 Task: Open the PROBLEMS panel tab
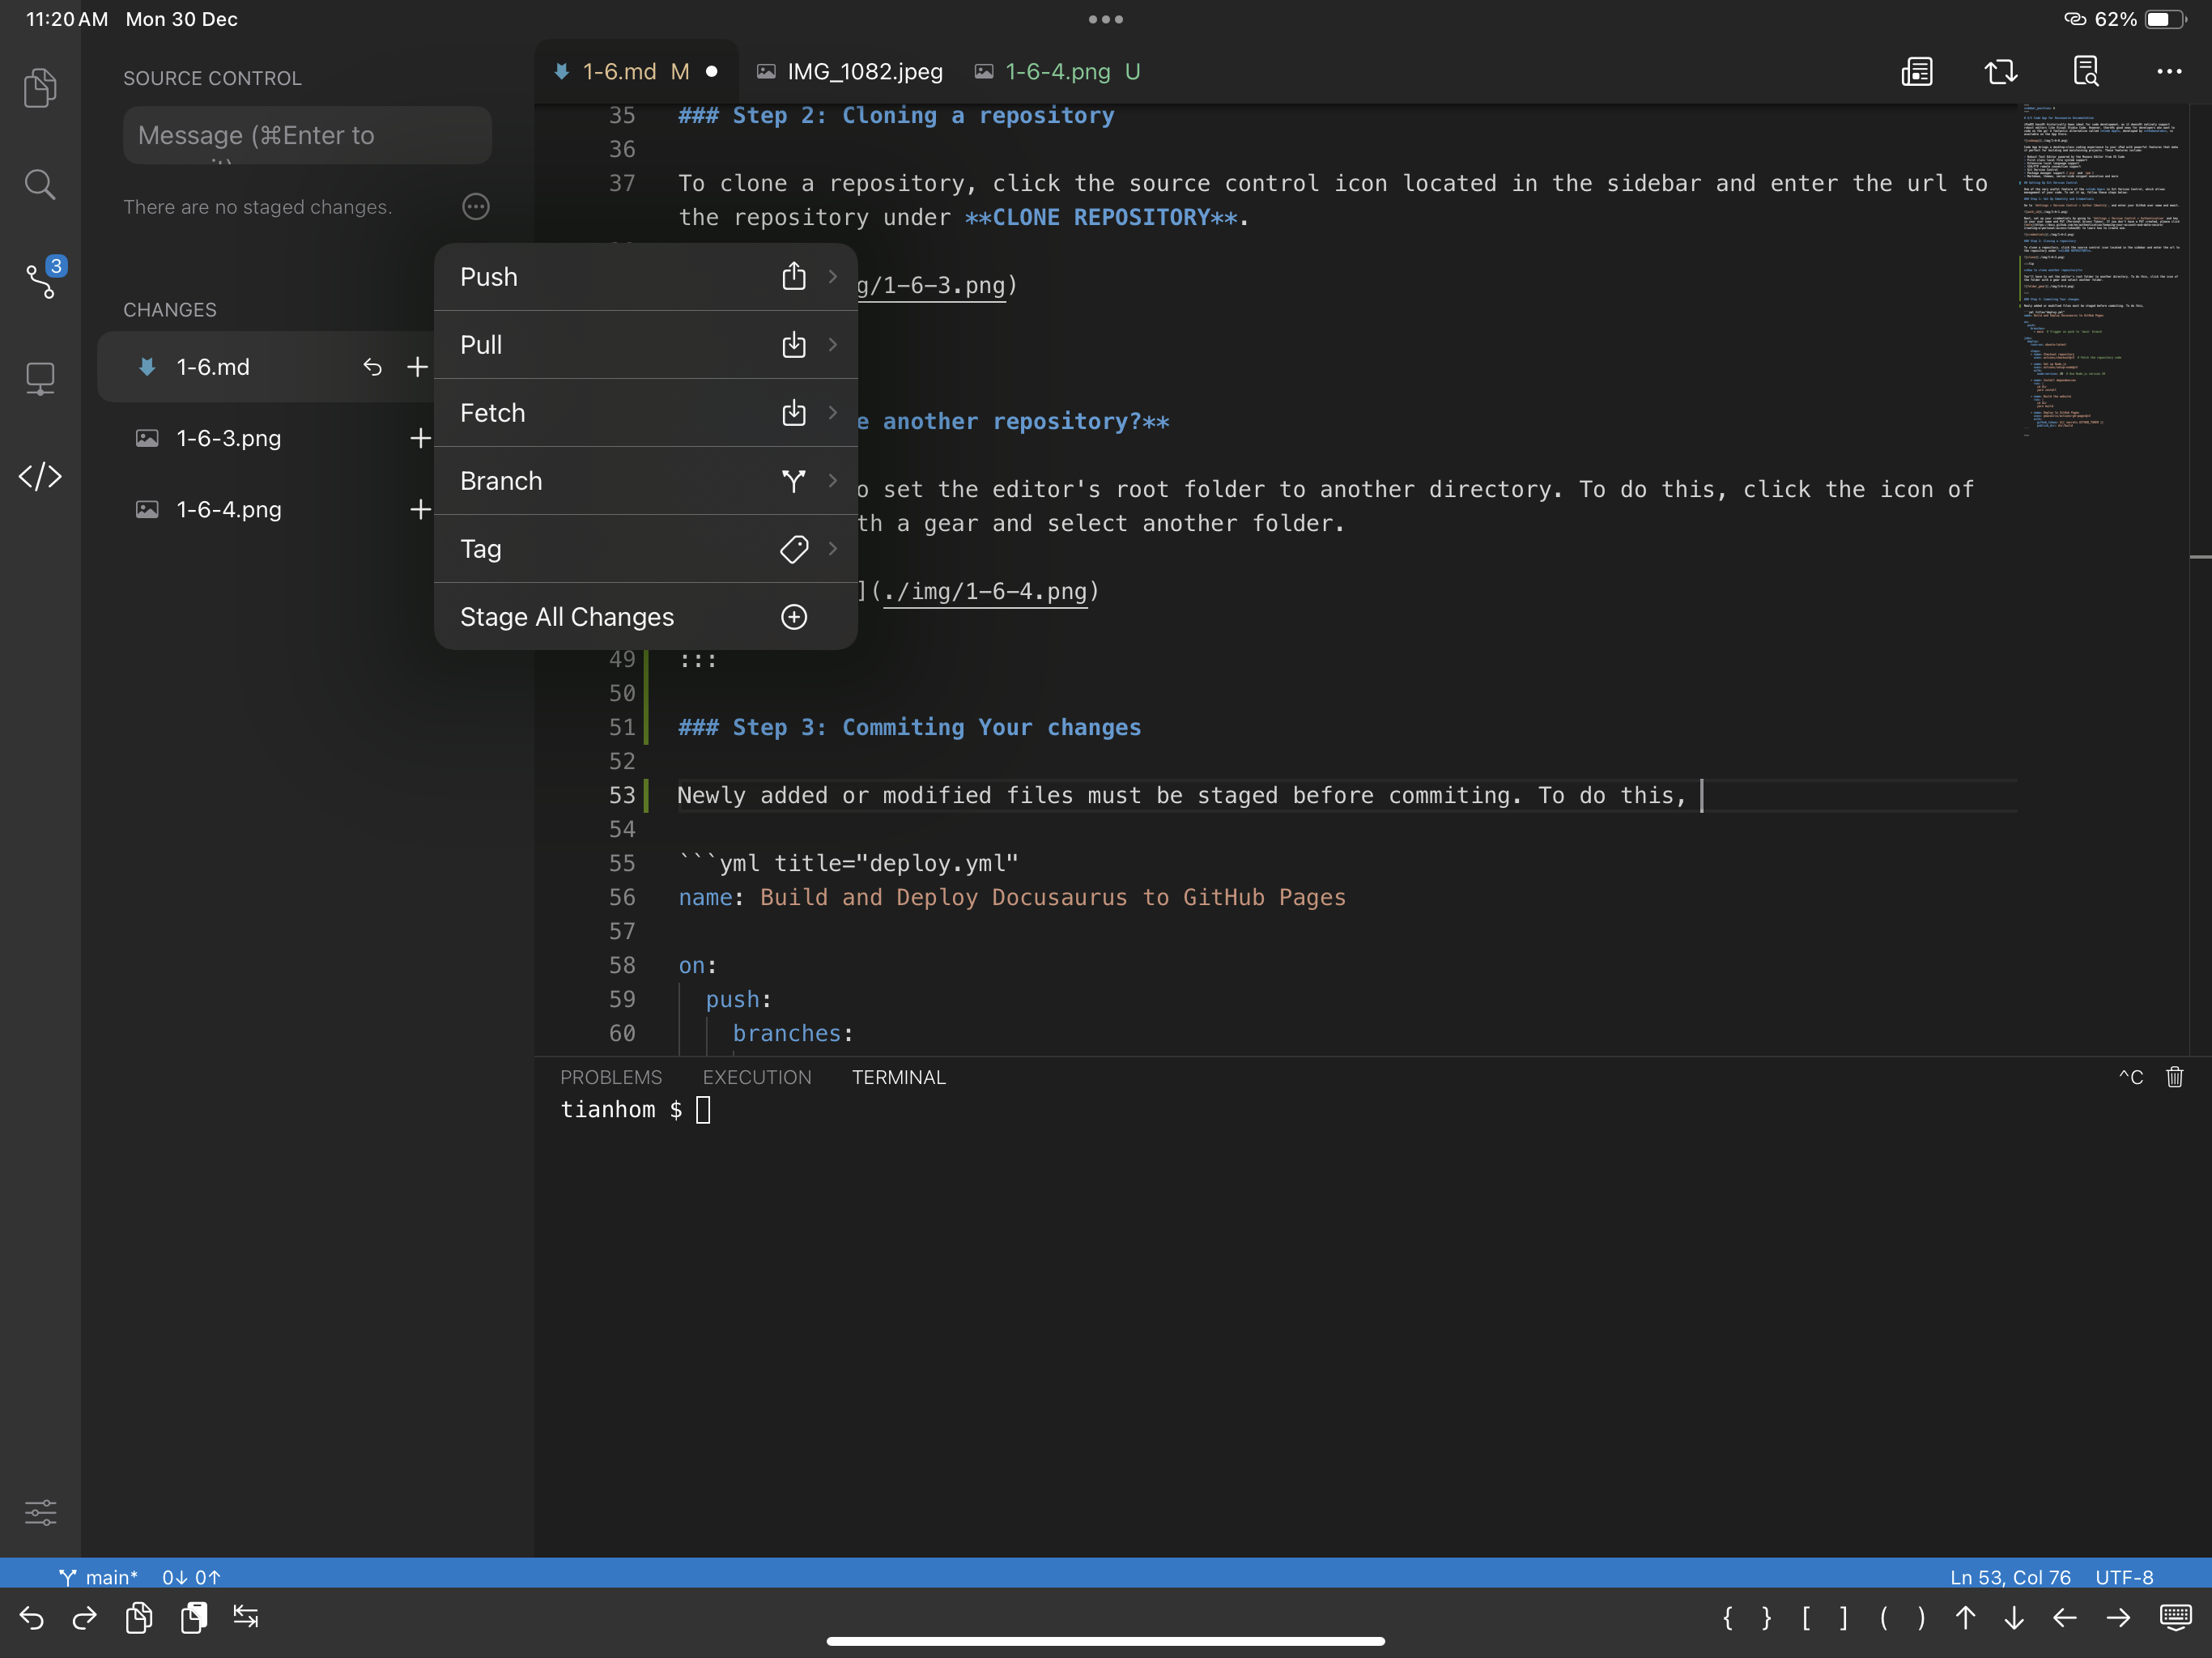(x=611, y=1077)
